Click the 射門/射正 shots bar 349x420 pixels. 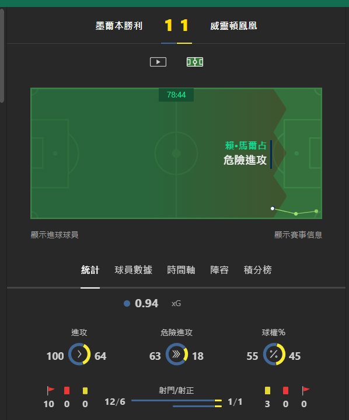[x=176, y=404]
